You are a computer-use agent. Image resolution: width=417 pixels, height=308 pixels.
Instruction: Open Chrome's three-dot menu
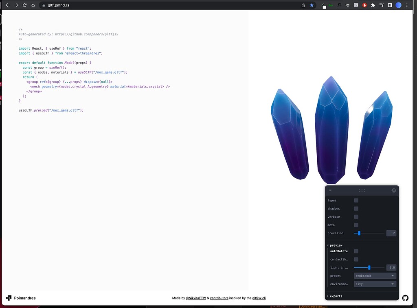(407, 5)
